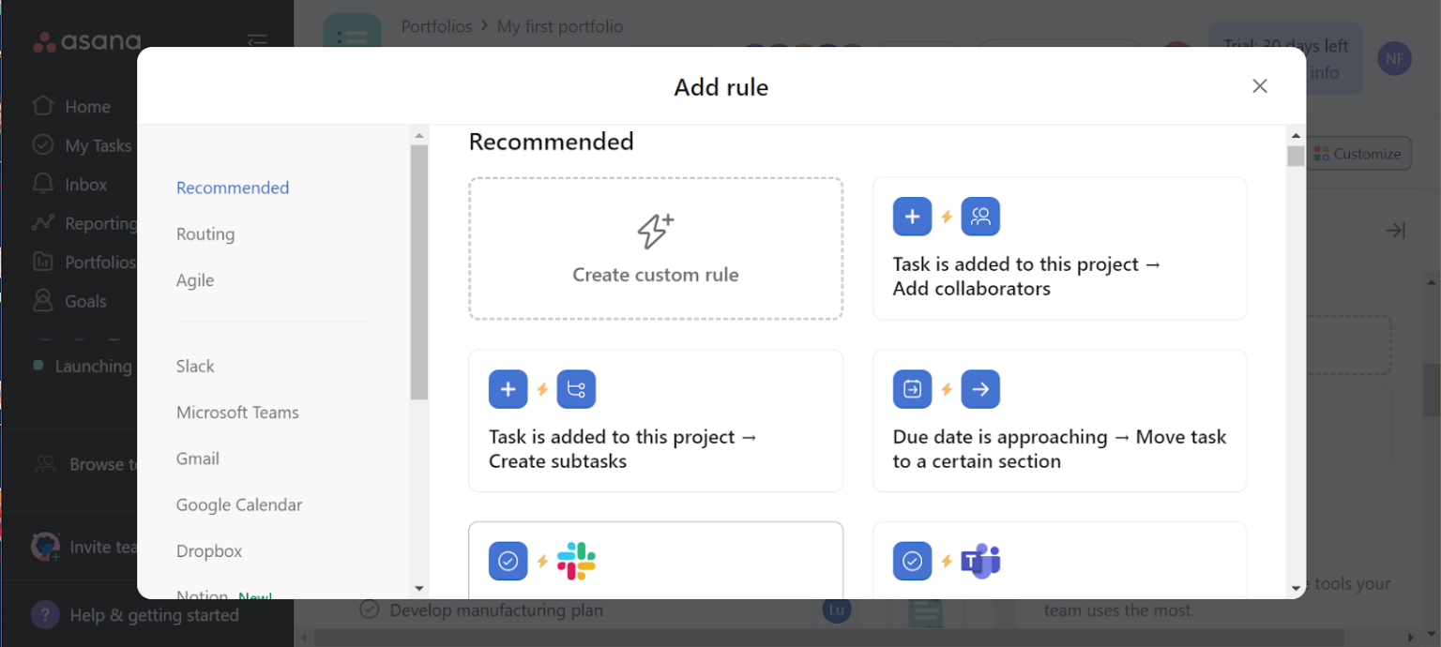Click the rule list scrollbar thumb
1441x647 pixels.
pos(1296,155)
